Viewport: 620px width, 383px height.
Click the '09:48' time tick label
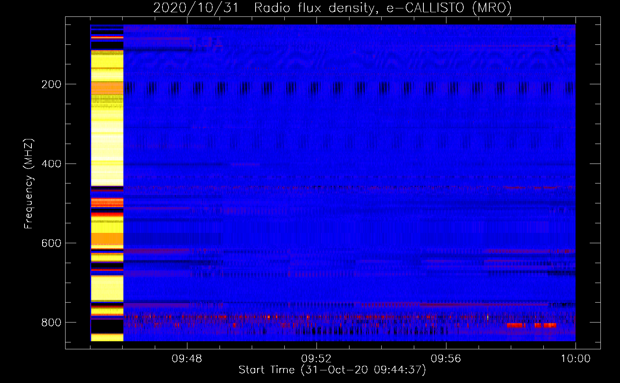click(187, 359)
